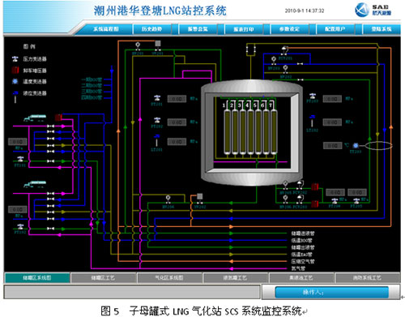The height and width of the screenshot is (317, 405).
Task: Select the 消防系统工艺 bottom tab
Action: pyautogui.click(x=367, y=277)
